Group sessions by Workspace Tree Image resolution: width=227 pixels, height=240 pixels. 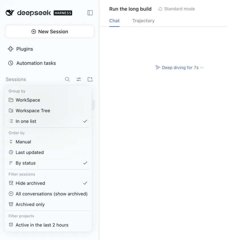pyautogui.click(x=48, y=111)
